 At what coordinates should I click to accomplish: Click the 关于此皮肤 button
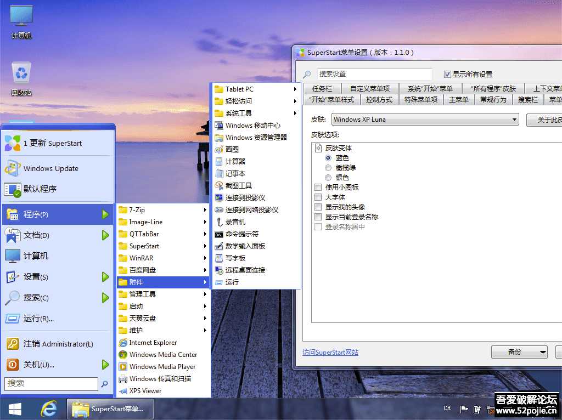pos(546,120)
